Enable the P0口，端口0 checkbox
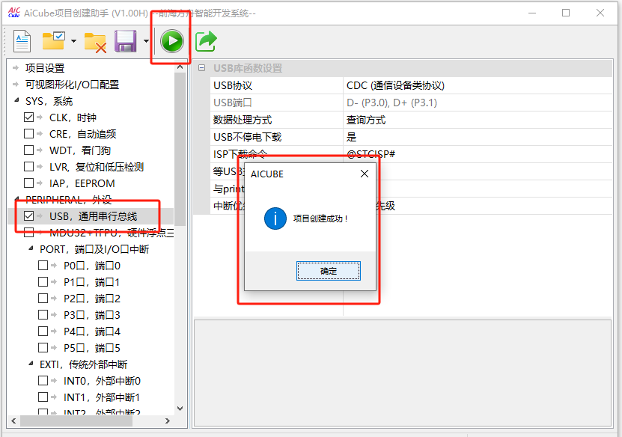Image resolution: width=622 pixels, height=437 pixels. pos(43,266)
